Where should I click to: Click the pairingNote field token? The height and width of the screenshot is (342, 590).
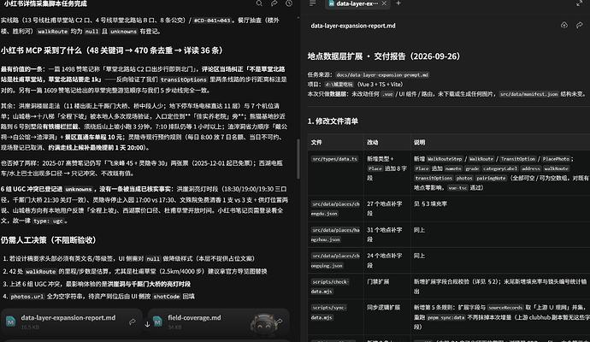[491, 179]
